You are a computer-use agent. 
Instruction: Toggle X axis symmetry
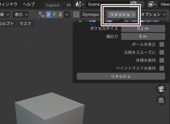(x=48, y=15)
